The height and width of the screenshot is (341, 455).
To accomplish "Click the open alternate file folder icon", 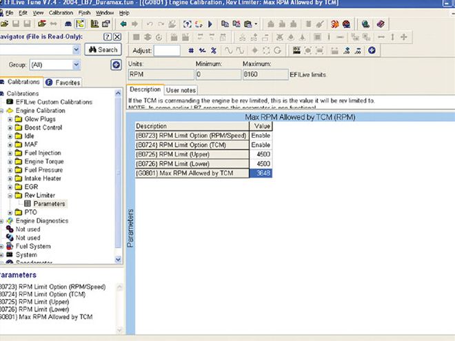I will [42, 24].
